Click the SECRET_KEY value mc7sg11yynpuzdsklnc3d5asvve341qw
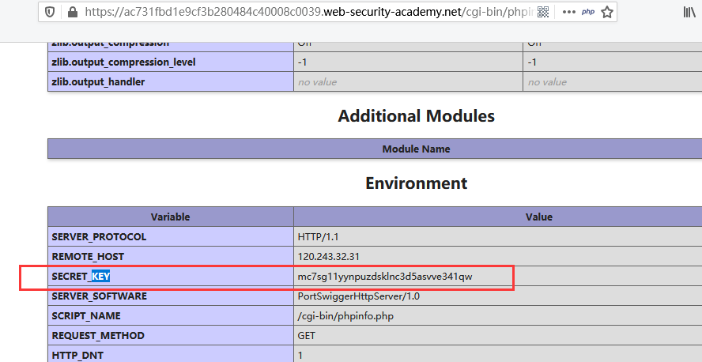The width and height of the screenshot is (702, 362). click(x=385, y=277)
